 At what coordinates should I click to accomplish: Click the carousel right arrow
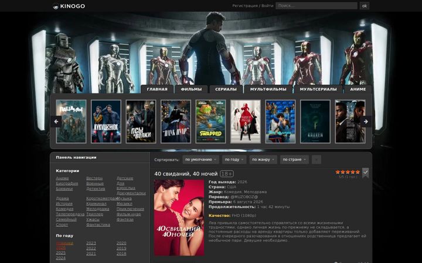(x=366, y=122)
